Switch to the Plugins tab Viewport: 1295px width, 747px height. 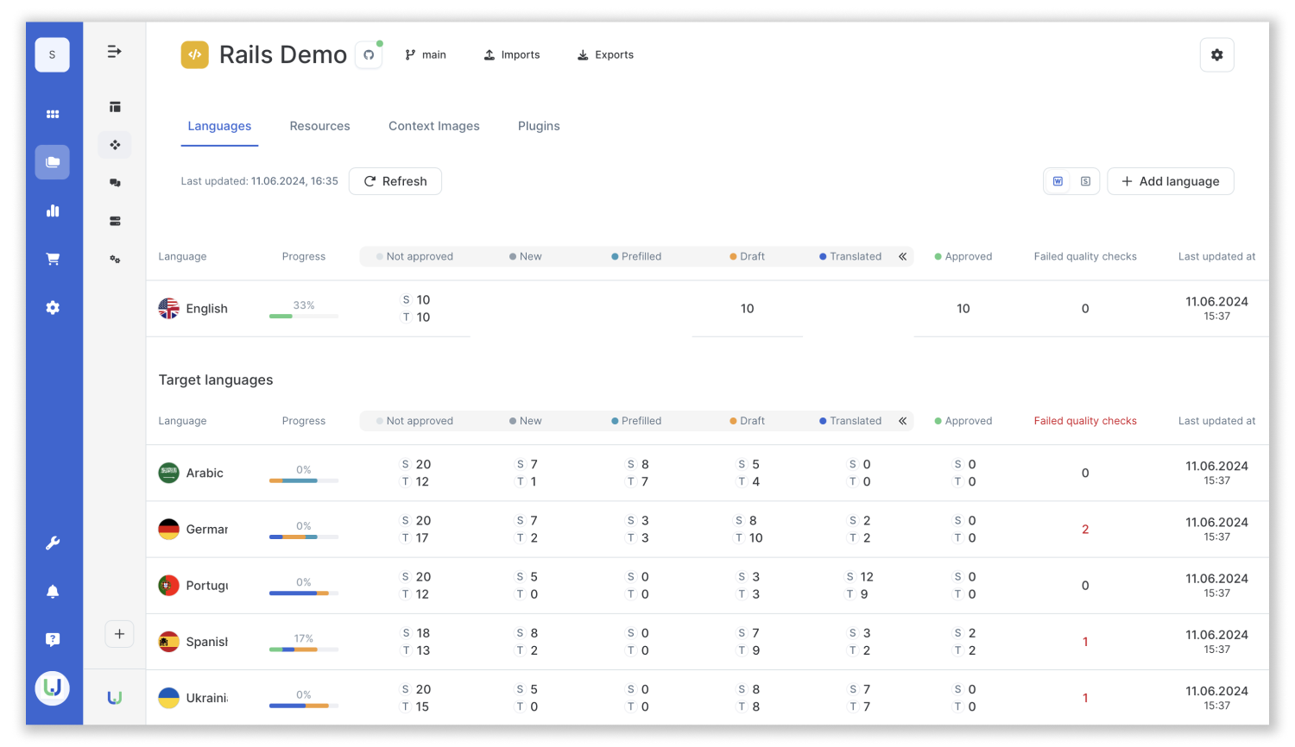(x=539, y=126)
